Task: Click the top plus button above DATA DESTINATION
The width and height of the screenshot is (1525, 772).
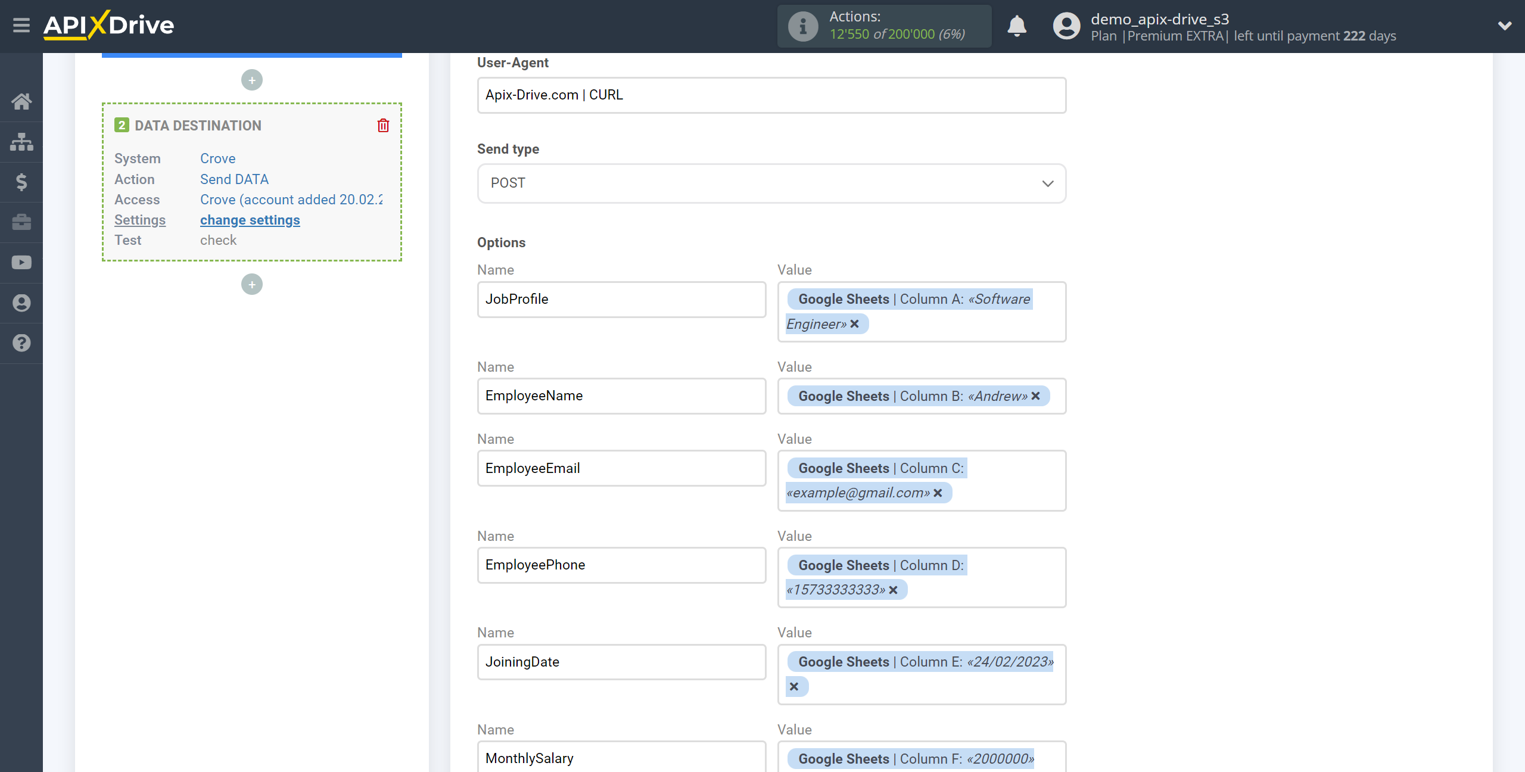Action: pyautogui.click(x=251, y=80)
